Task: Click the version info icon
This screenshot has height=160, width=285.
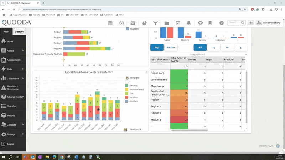Action: click(278, 146)
